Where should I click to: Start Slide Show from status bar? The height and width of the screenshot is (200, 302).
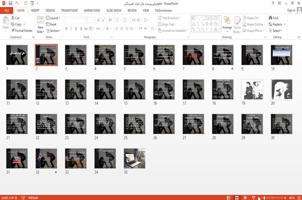(x=254, y=197)
